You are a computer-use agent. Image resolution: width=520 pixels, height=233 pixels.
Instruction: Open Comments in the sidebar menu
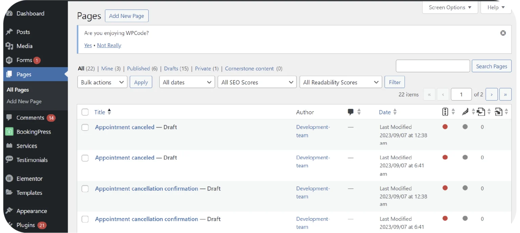click(30, 118)
